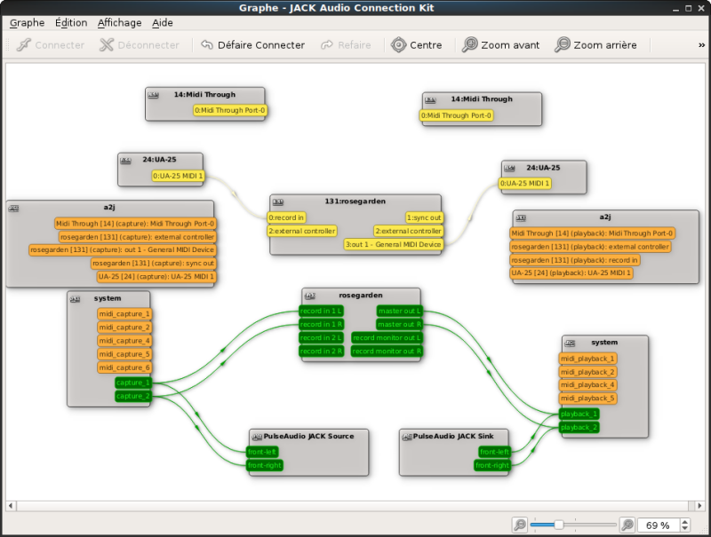Screen dimensions: 711x537
Task: Click the Connecter toolbar icon
Action: [24, 45]
